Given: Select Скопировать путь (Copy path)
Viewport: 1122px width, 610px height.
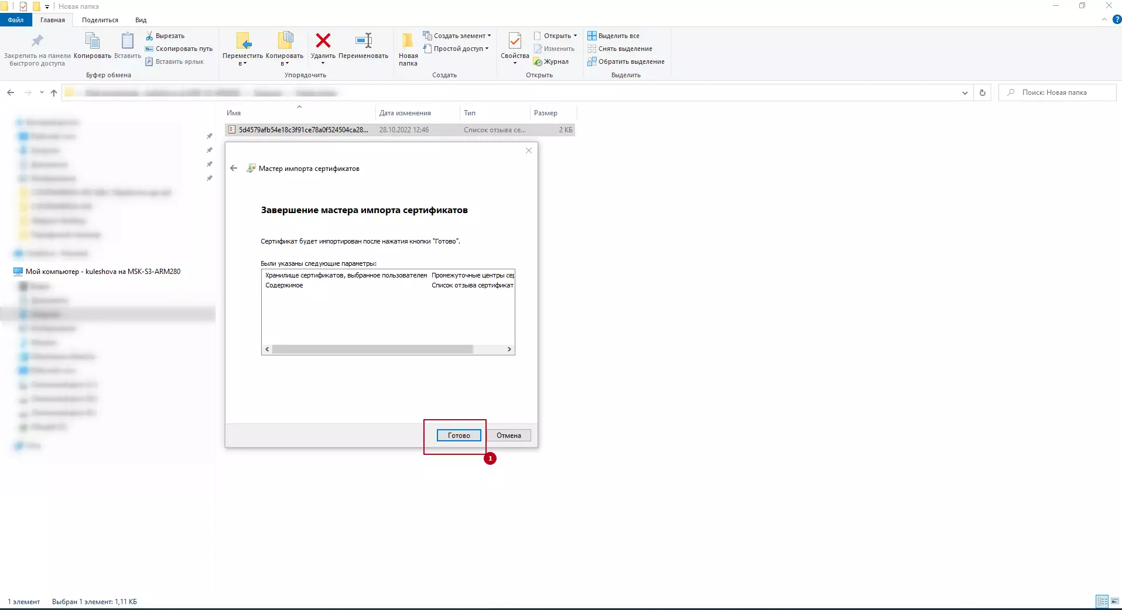Looking at the screenshot, I should point(179,49).
